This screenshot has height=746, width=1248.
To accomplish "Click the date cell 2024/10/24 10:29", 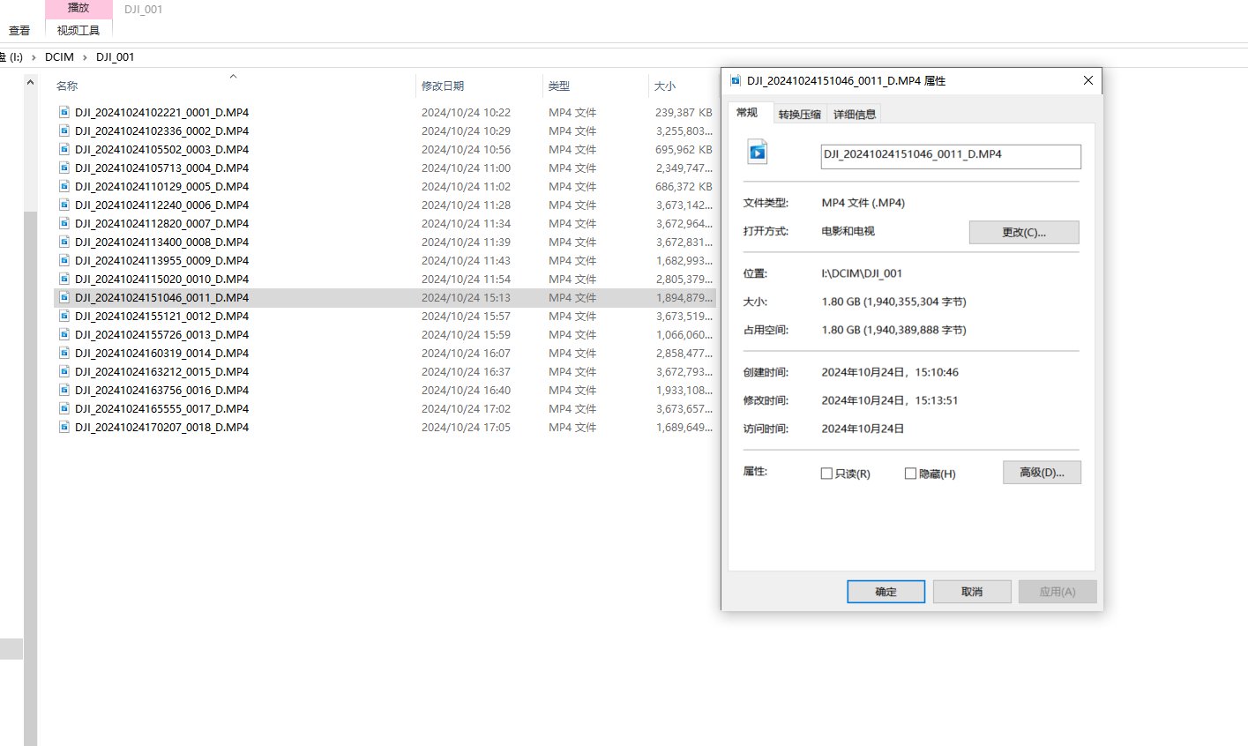I will pyautogui.click(x=466, y=131).
